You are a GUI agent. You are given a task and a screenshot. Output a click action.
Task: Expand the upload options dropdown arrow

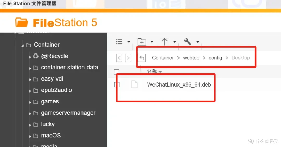175,42
